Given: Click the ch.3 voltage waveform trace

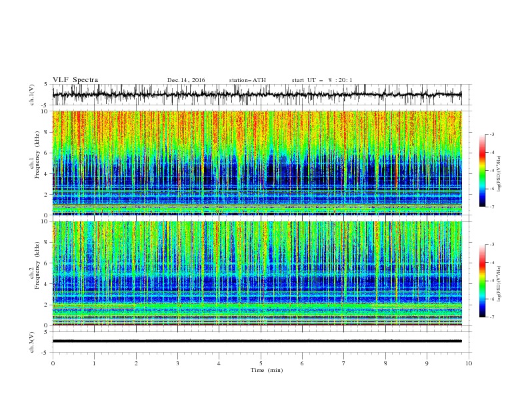Looking at the screenshot, I should pyautogui.click(x=257, y=341).
